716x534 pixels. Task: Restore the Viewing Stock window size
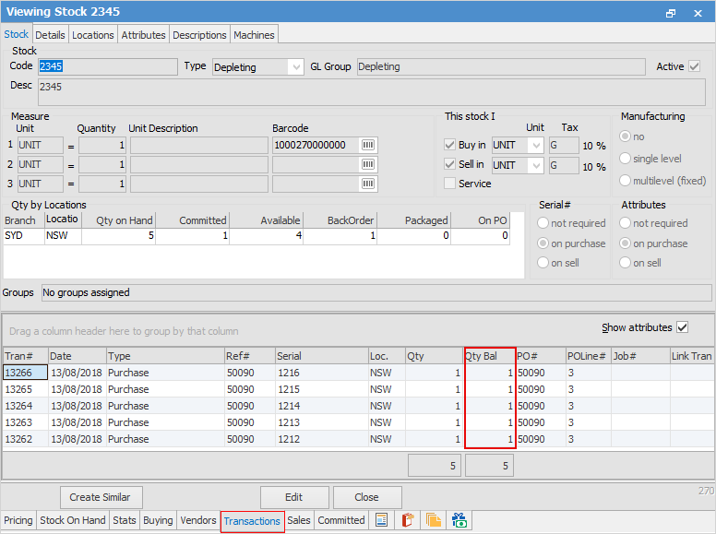(x=671, y=13)
